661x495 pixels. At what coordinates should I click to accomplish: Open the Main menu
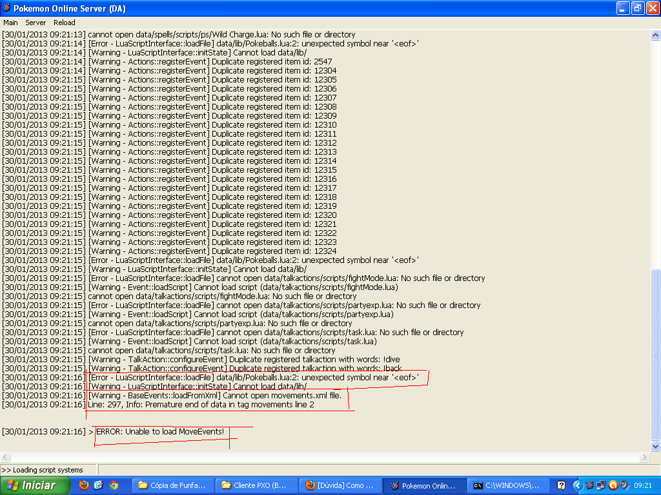pos(10,23)
